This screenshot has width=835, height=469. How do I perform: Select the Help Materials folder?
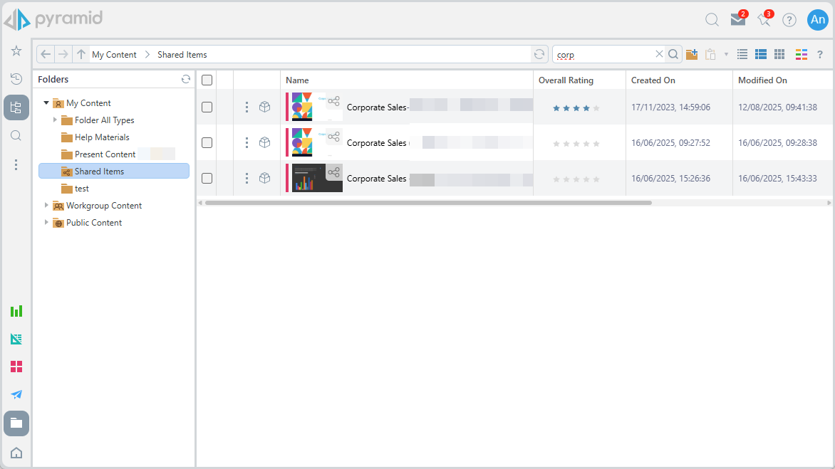pyautogui.click(x=102, y=137)
